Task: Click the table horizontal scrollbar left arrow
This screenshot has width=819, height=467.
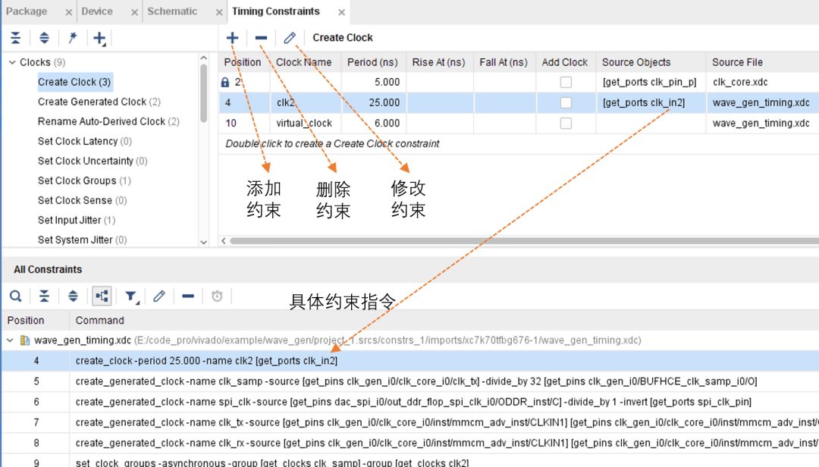Action: [224, 241]
